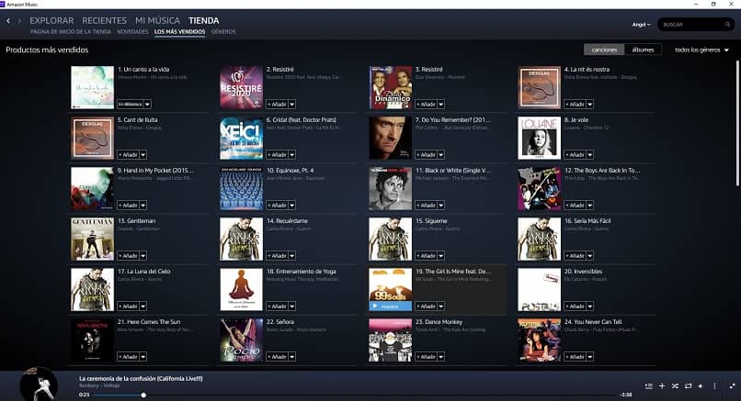Click song title 22. Señora
Screen dimensions: 741x401
pyautogui.click(x=280, y=322)
